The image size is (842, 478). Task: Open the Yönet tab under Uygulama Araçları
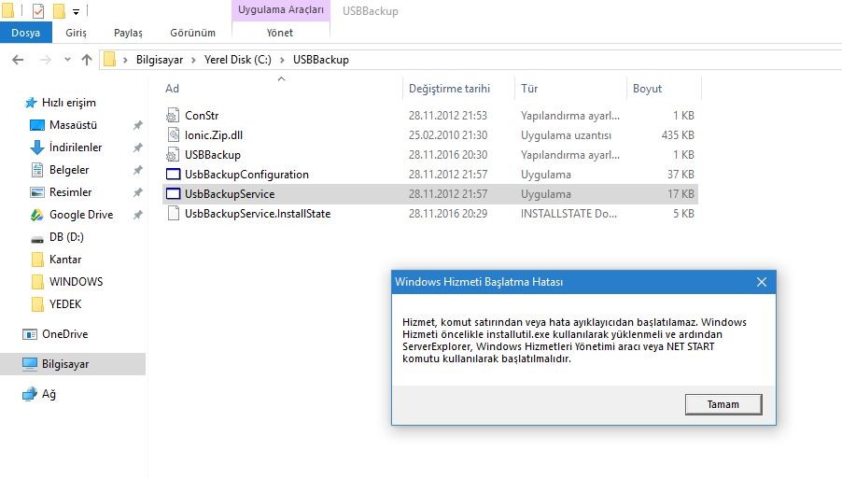click(x=280, y=33)
